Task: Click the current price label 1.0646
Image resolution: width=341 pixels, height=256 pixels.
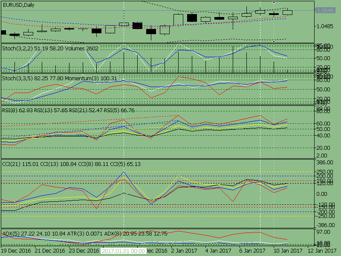Action: pos(325,10)
